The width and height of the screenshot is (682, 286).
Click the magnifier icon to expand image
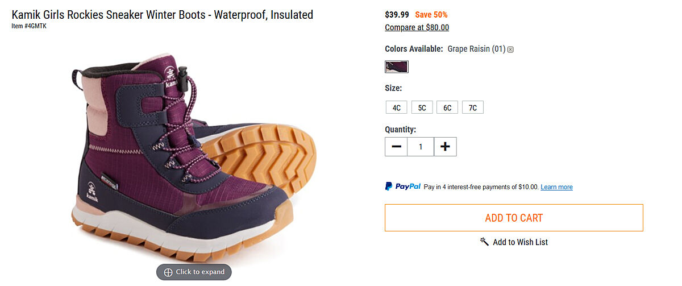168,272
